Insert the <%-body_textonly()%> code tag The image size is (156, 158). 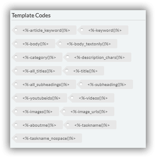(87, 44)
